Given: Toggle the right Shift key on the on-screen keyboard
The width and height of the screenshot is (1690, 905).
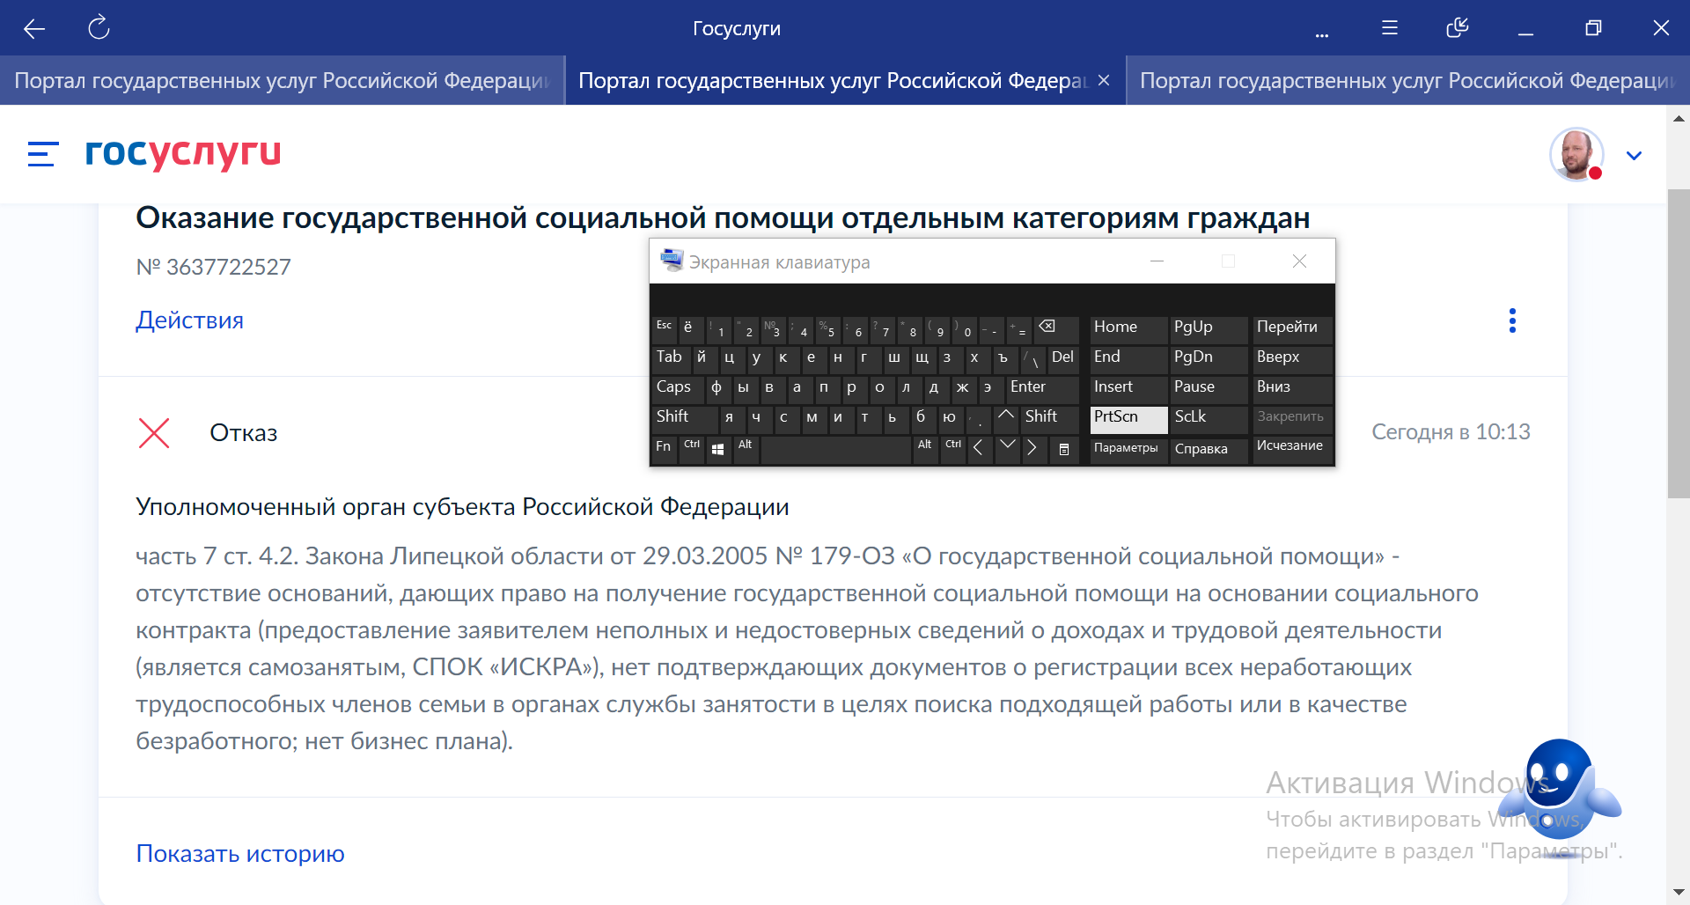Looking at the screenshot, I should click(1049, 419).
